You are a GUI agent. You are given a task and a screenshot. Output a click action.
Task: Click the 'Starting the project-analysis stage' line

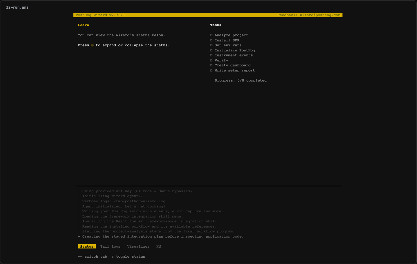click(x=158, y=231)
